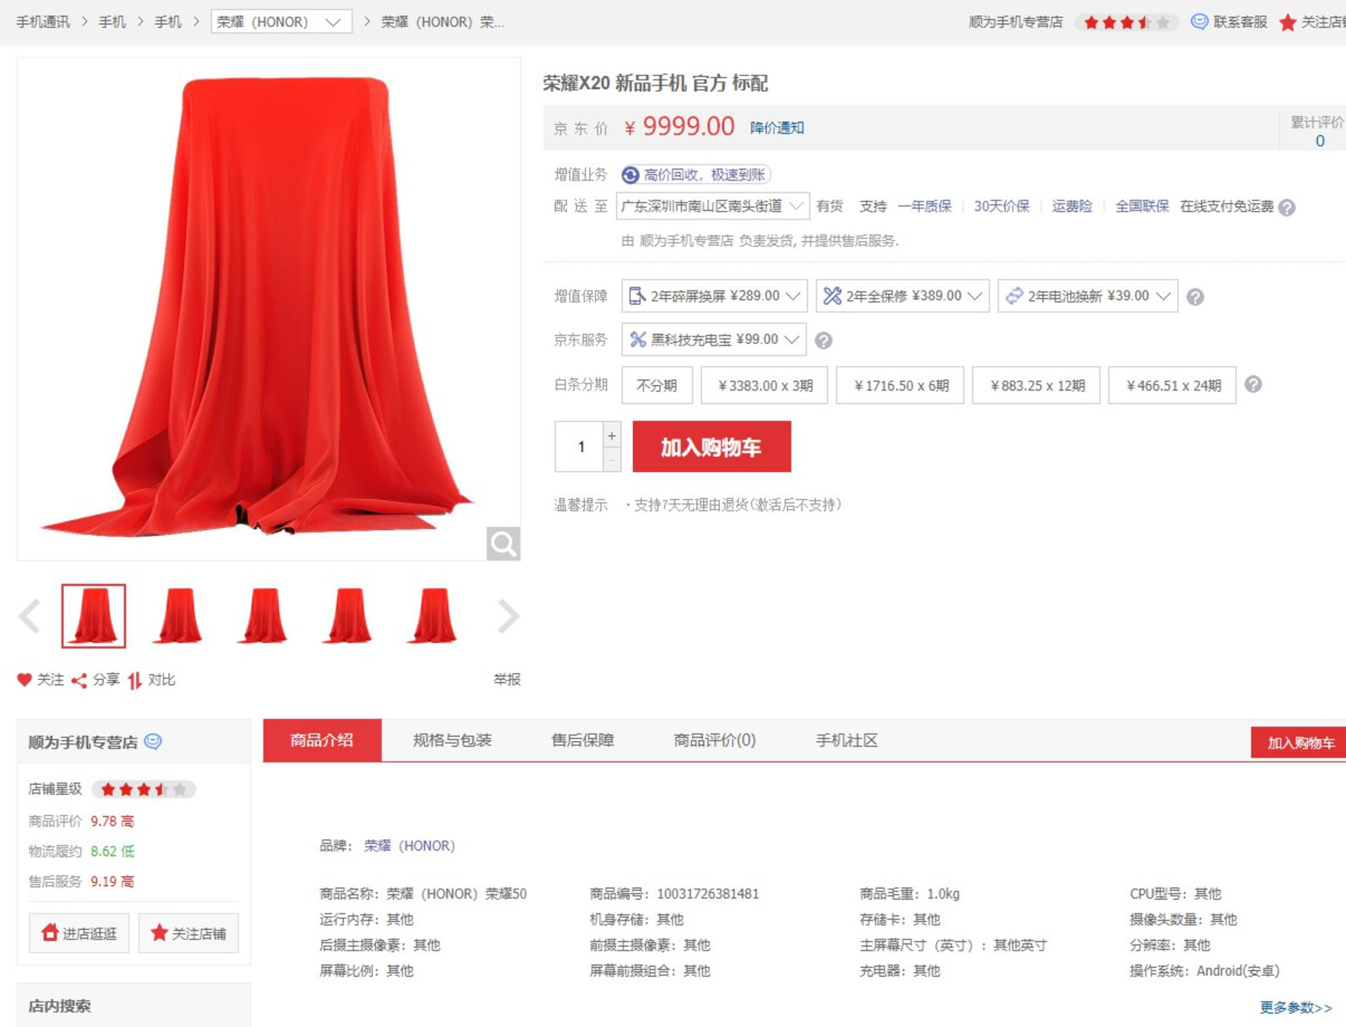The width and height of the screenshot is (1346, 1027).
Task: Switch to 商品介绍 tab
Action: click(x=322, y=740)
